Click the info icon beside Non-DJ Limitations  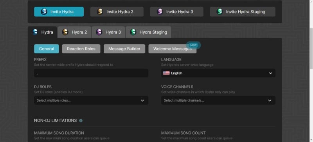[x=81, y=120]
